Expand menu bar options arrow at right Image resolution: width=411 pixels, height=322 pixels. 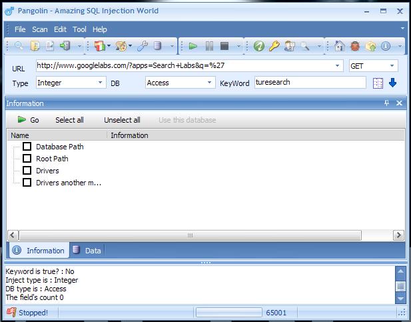point(402,28)
